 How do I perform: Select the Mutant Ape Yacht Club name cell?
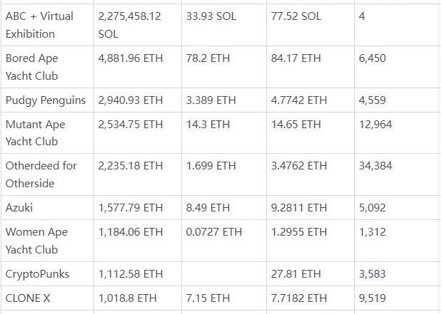(35, 133)
